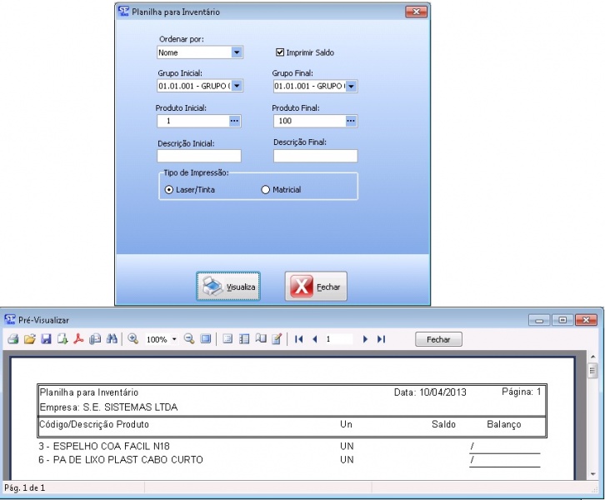
Task: Click the zoom out magnifier icon
Action: (x=189, y=339)
